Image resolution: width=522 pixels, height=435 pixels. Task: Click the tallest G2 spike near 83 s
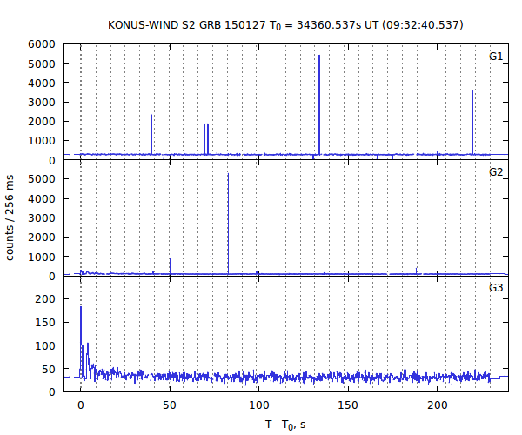pos(228,224)
